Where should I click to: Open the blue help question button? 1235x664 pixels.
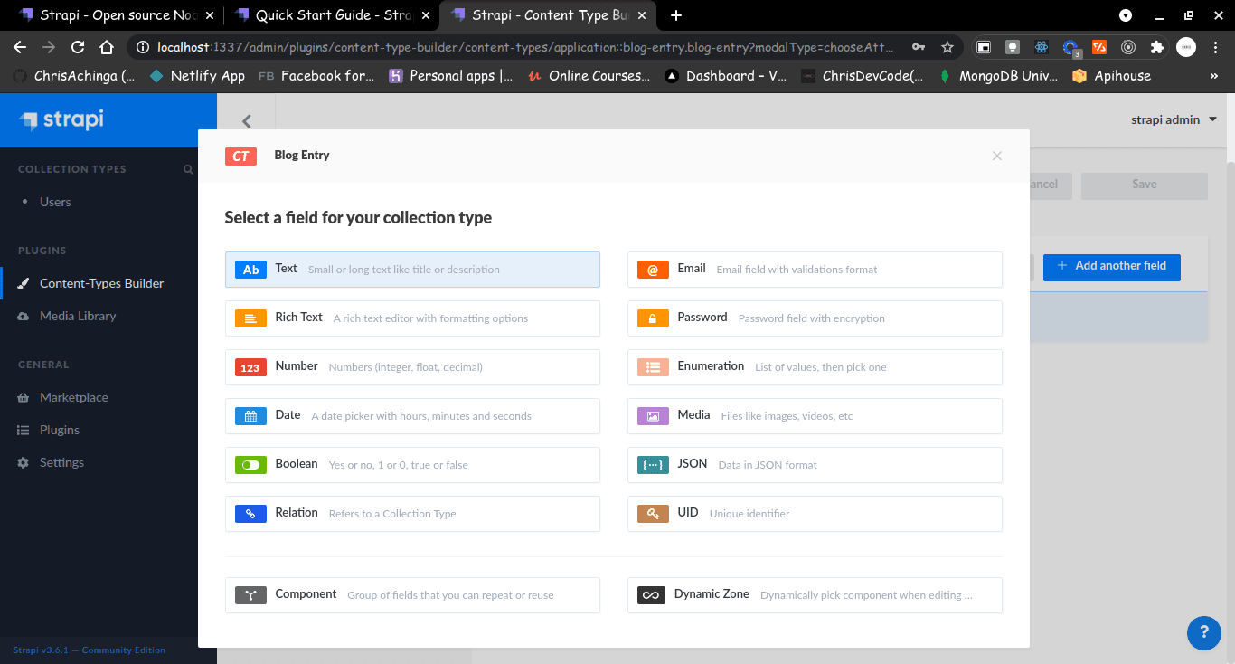(1204, 631)
